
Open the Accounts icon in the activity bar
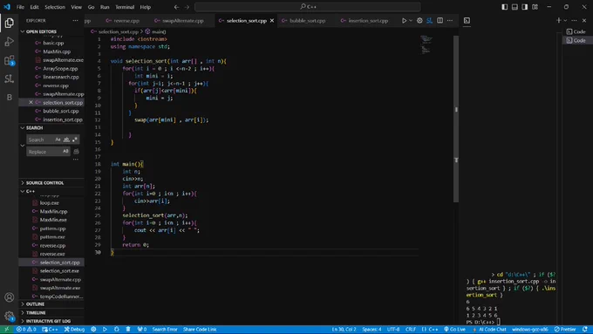tap(9, 297)
